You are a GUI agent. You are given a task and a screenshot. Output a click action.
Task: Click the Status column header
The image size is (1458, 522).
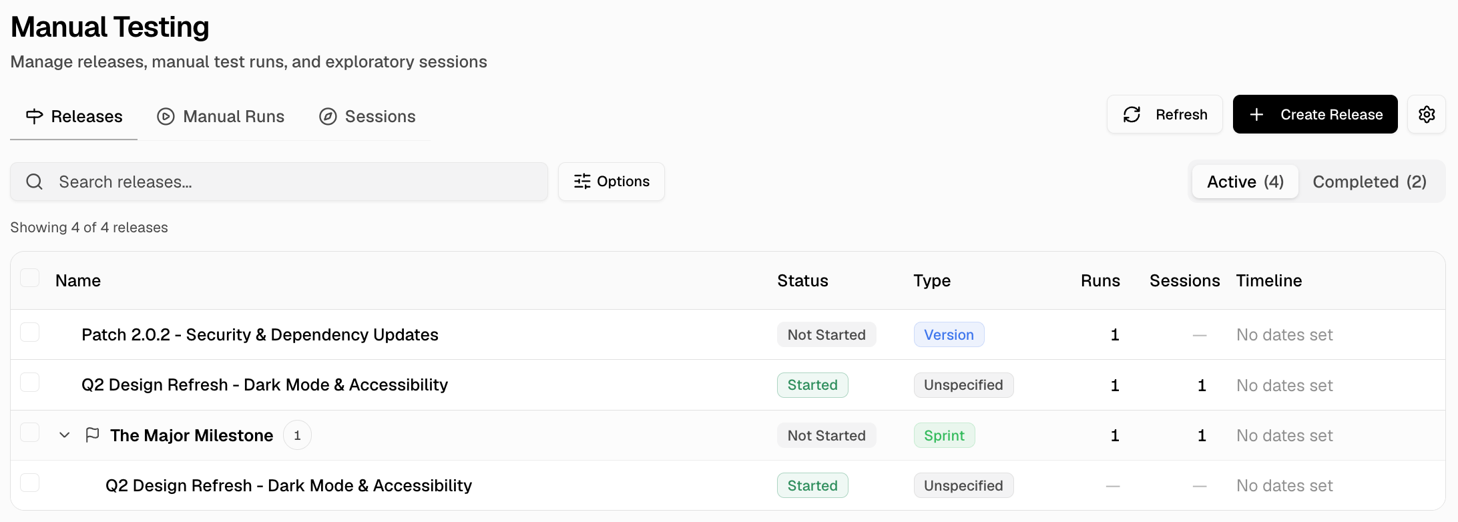pyautogui.click(x=802, y=280)
